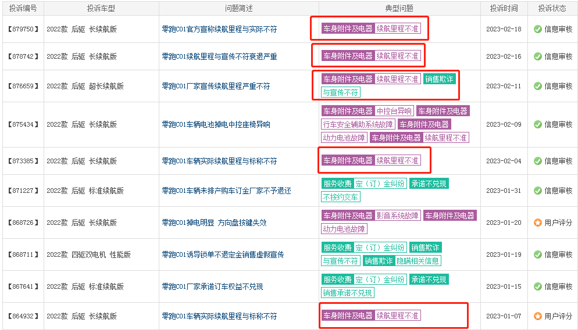
Task: Click the 销售承诺不兑现 tag
Action: tap(348, 293)
